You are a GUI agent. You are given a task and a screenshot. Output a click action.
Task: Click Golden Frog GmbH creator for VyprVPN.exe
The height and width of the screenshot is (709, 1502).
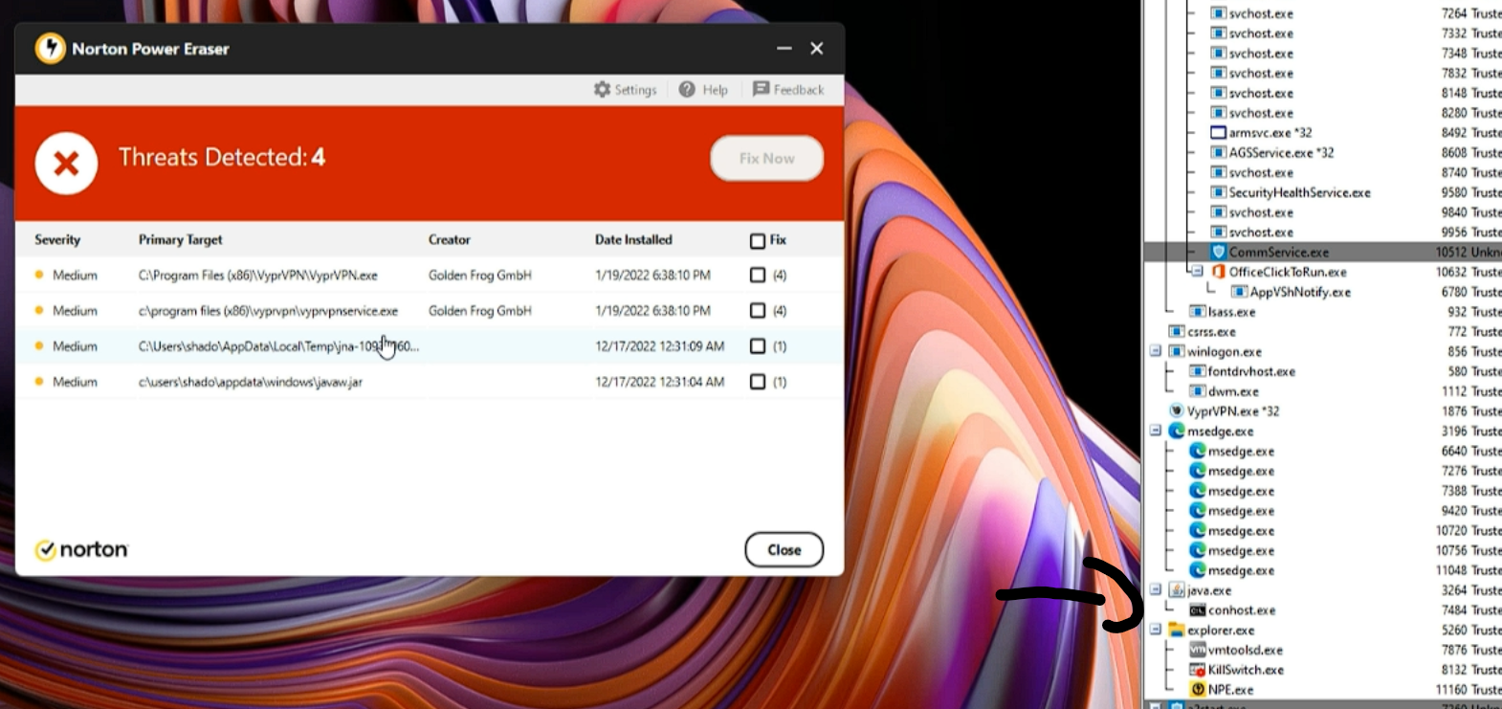(480, 276)
